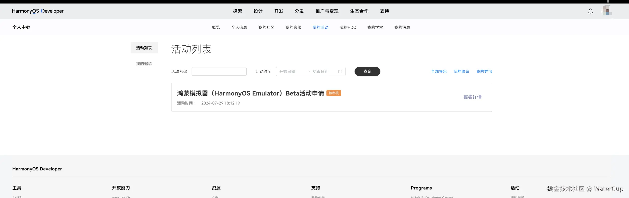Select 活动列表 in the sidebar
This screenshot has width=629, height=198.
(144, 48)
